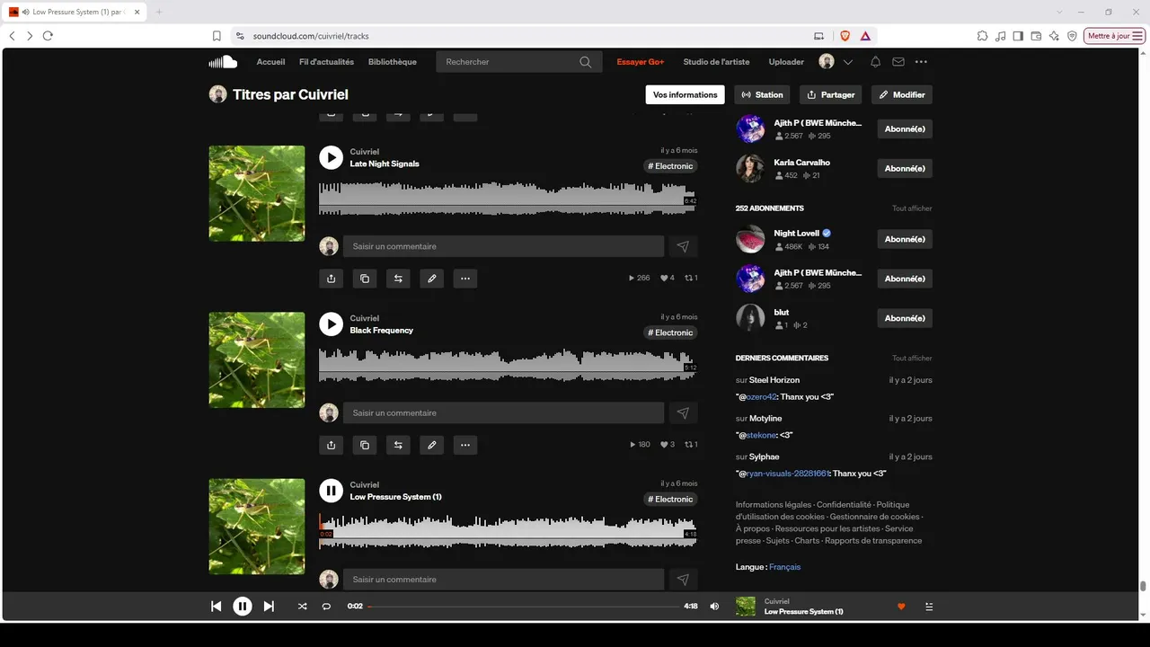This screenshot has width=1150, height=647.
Task: Unfollow Night Lovell via Abonné(e) button
Action: point(905,239)
